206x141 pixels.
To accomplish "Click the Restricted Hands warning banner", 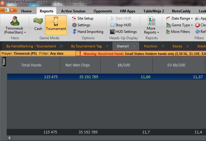I will tap(141, 54).
